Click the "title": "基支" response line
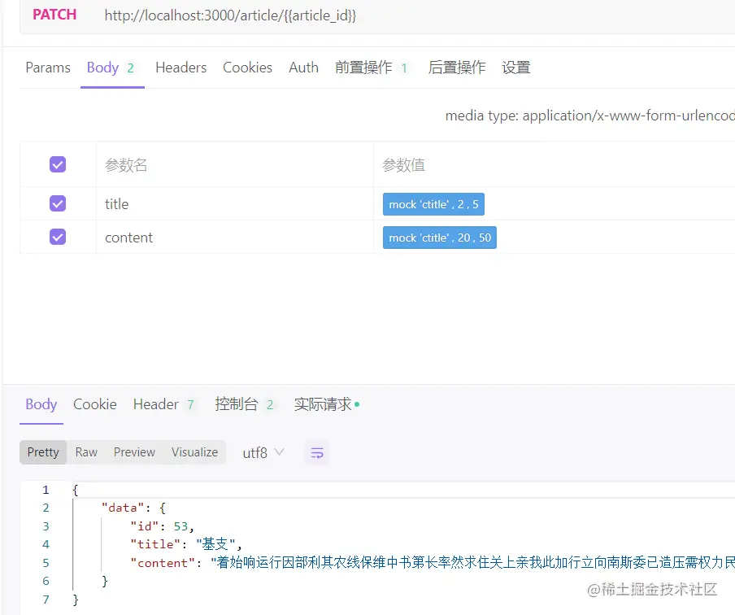735x615 pixels. 186,544
